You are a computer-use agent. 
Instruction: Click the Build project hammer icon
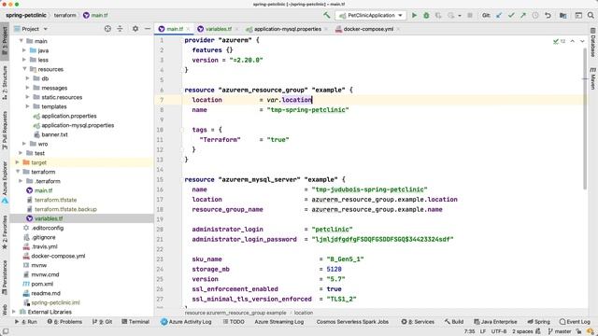(x=326, y=15)
